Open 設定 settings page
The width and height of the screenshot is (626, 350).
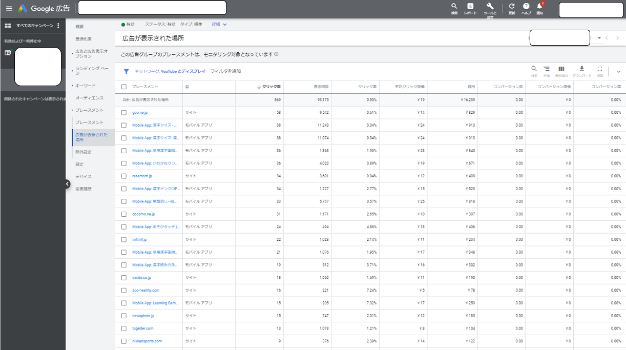(x=79, y=164)
